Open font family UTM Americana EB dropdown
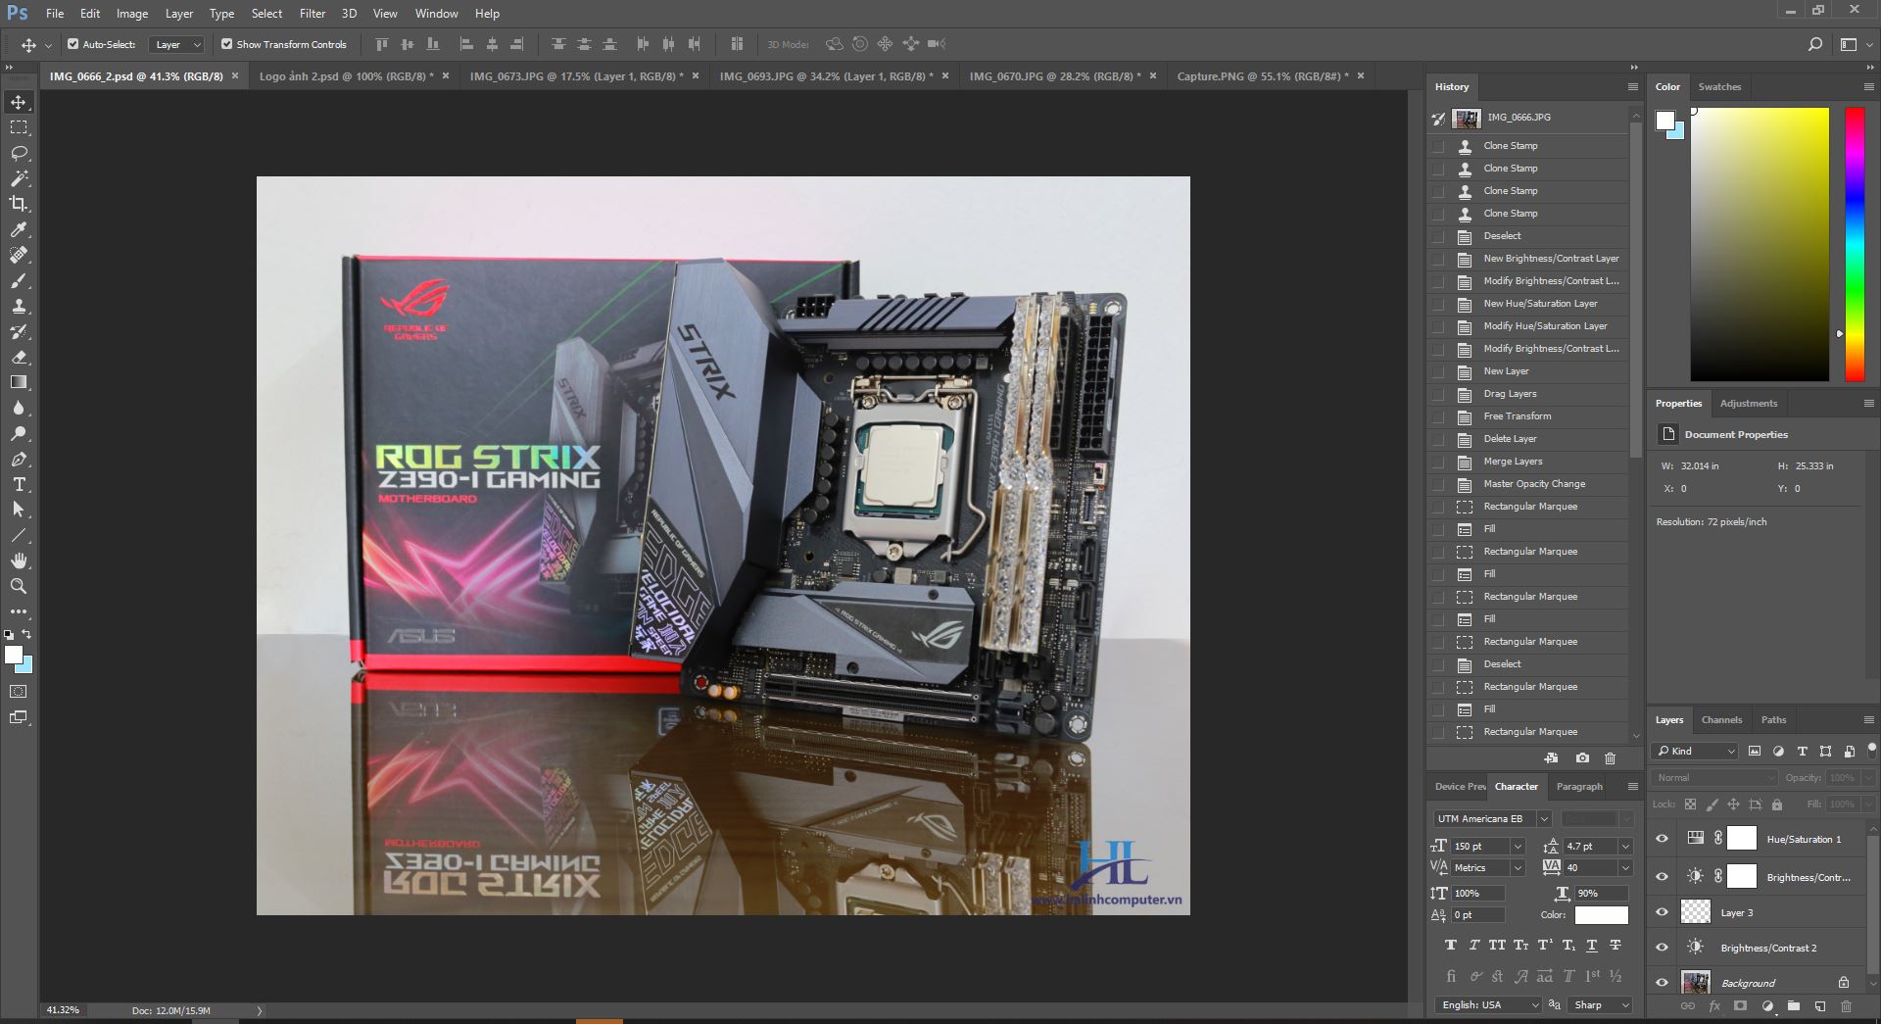 pyautogui.click(x=1544, y=819)
